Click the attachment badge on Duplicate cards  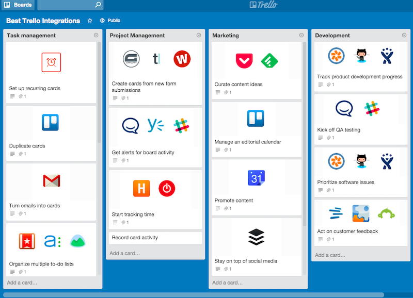tap(22, 154)
